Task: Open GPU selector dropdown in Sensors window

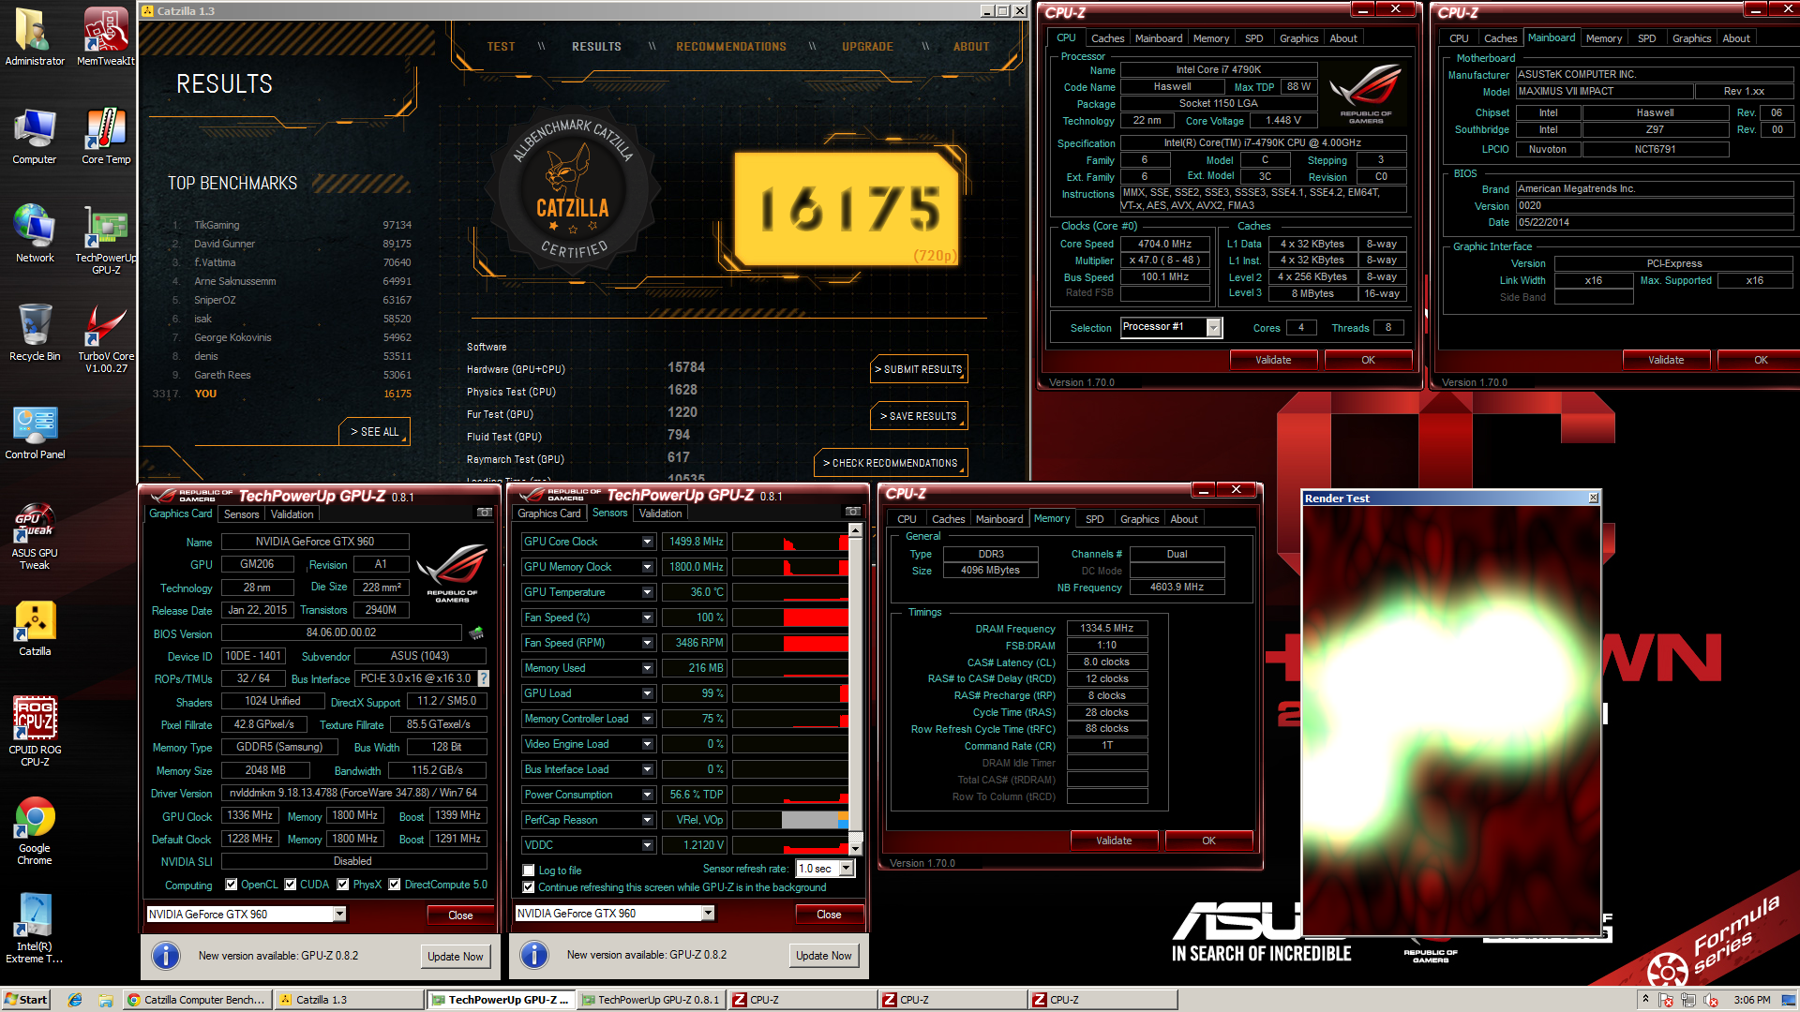Action: coord(708,913)
